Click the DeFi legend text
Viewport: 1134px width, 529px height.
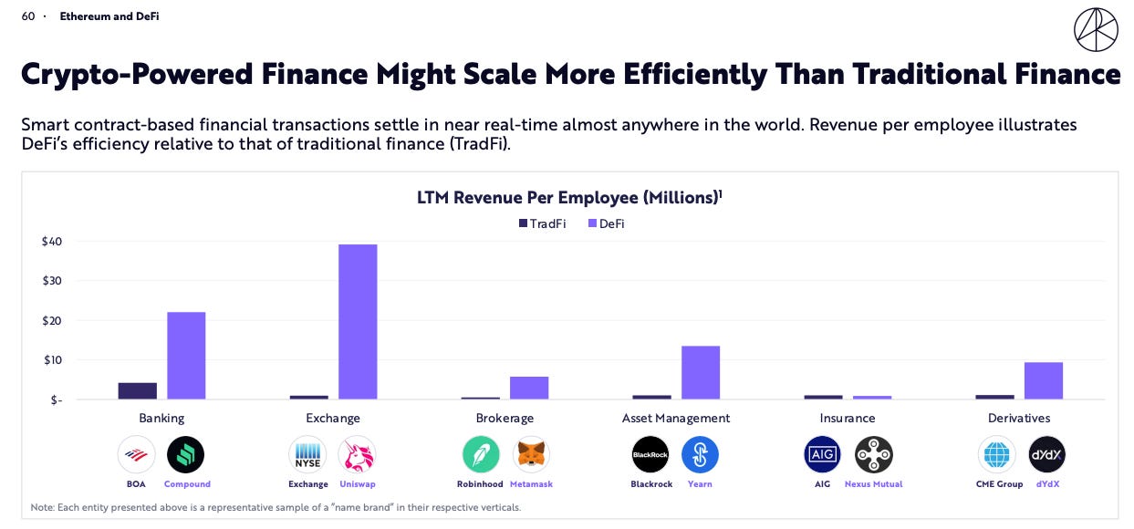pos(612,223)
